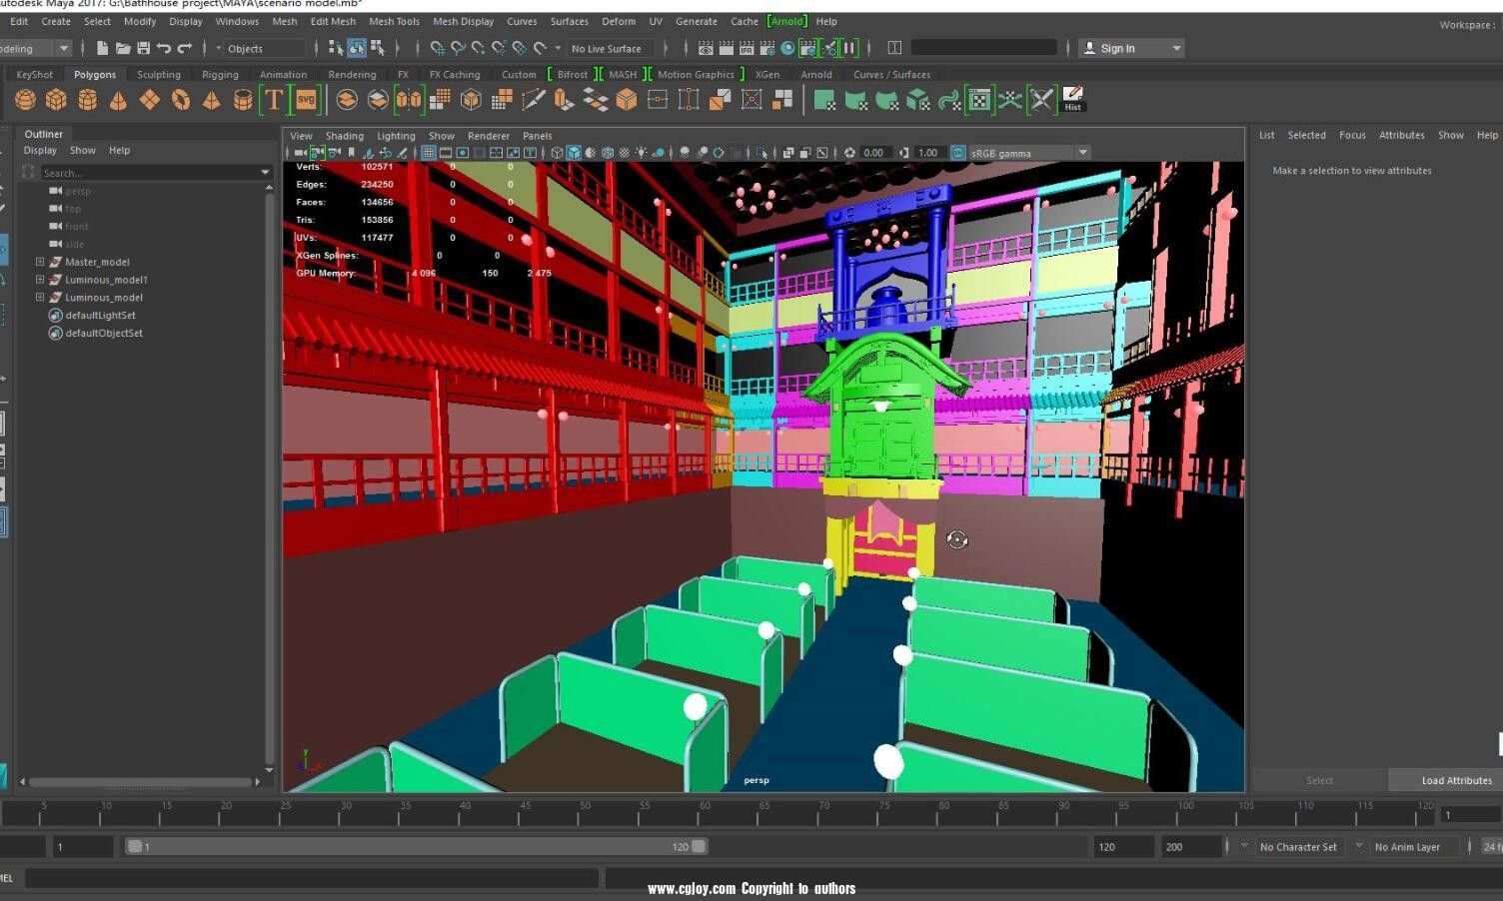
Task: Click the Load Attributes button
Action: [x=1456, y=780]
